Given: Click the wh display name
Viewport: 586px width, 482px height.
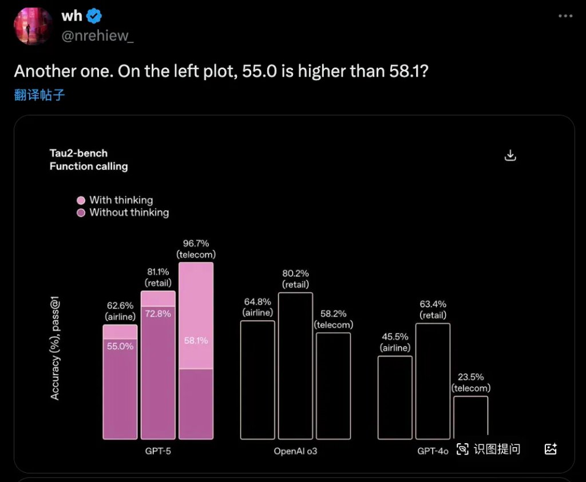Looking at the screenshot, I should (x=72, y=16).
